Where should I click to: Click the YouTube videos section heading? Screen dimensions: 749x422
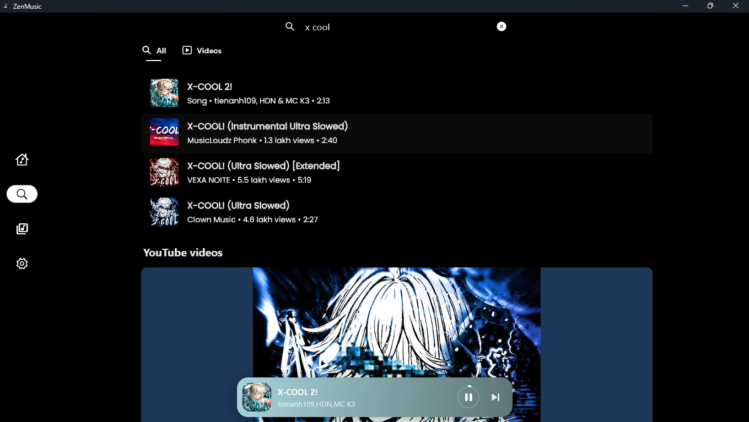click(183, 253)
